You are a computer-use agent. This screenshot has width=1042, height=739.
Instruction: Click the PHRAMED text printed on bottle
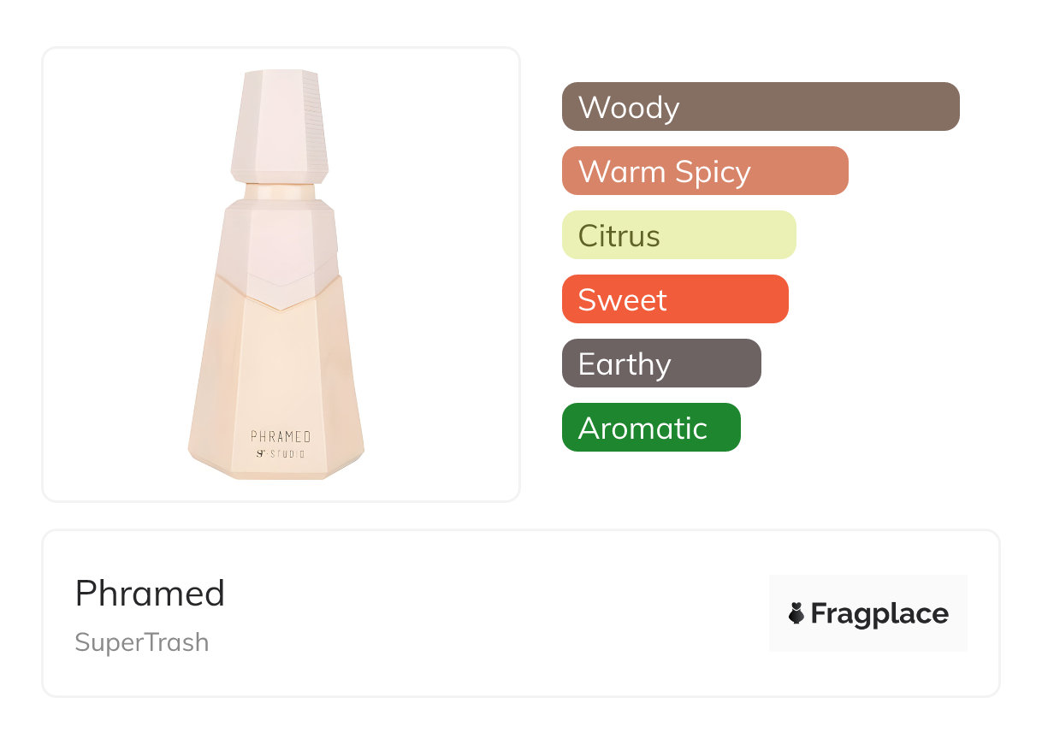coord(280,436)
